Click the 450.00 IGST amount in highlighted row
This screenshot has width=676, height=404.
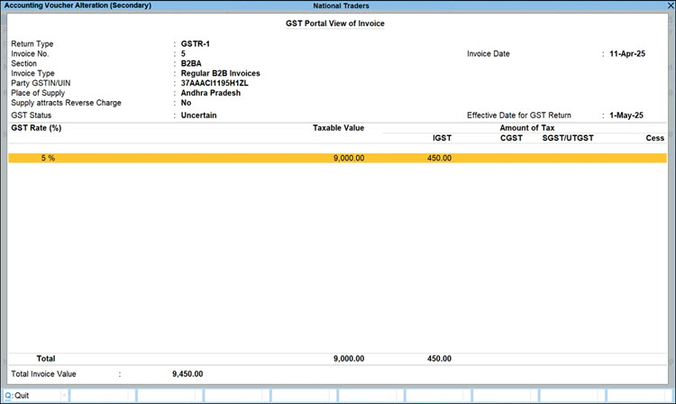(438, 158)
